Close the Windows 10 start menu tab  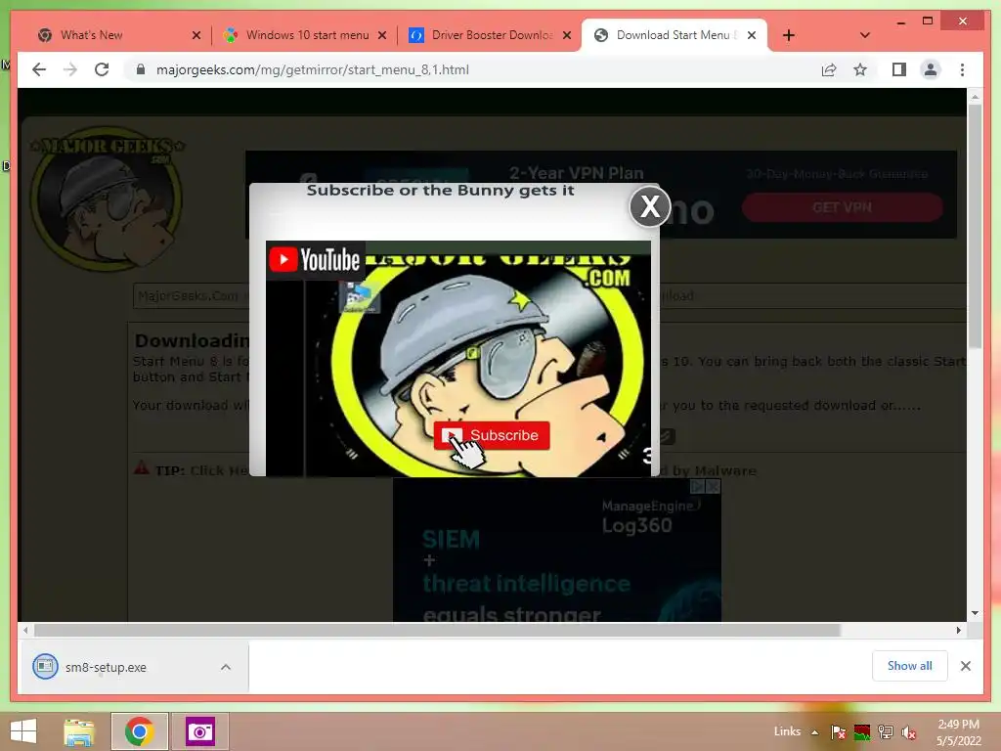[x=382, y=35]
